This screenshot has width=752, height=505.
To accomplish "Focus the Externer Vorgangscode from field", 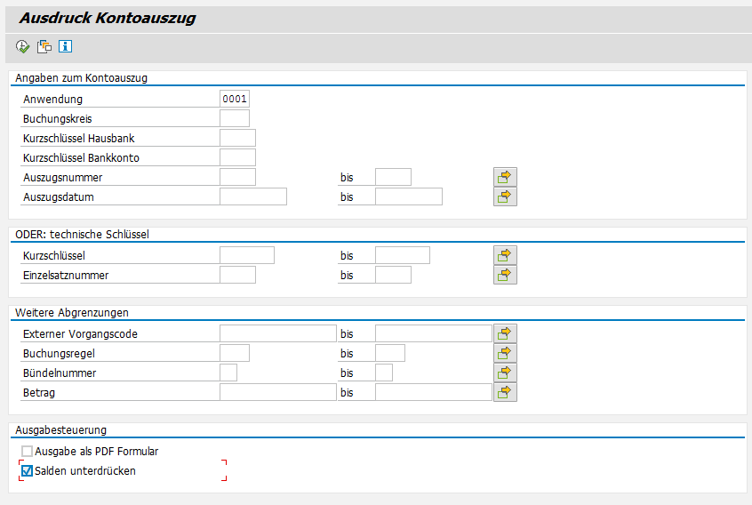I will [277, 333].
